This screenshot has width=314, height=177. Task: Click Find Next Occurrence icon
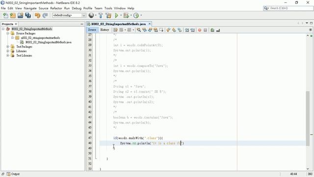150,30
